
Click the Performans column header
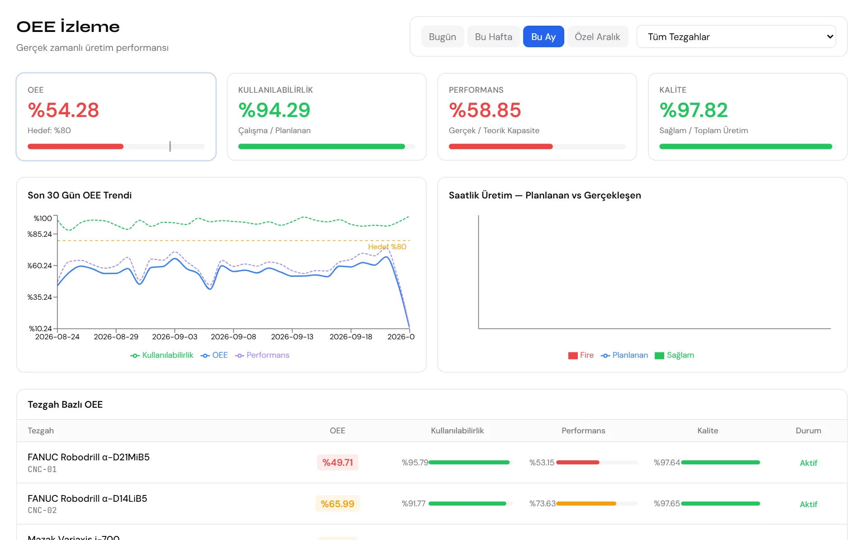(583, 431)
